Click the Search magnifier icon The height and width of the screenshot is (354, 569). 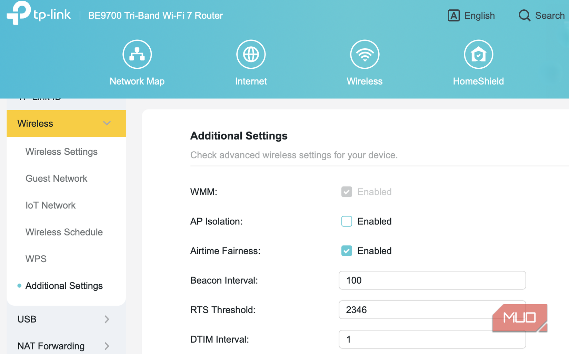click(x=525, y=16)
